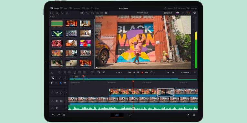The height and width of the screenshot is (123, 247).
Task: Open the Titles tab
Action: point(86,8)
